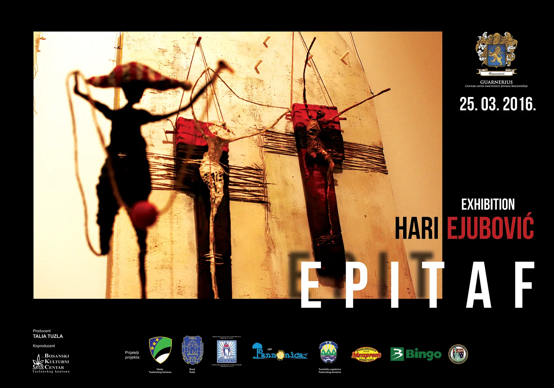Select the Grad Tuzla blue crest

pyautogui.click(x=192, y=351)
